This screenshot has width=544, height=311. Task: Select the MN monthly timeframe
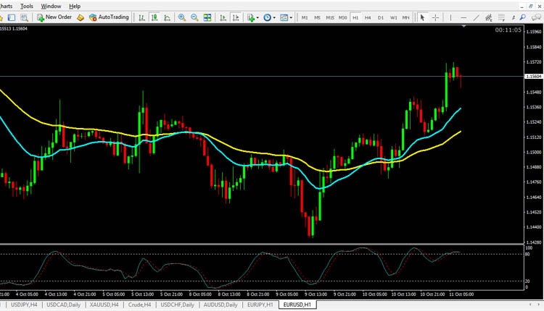405,17
